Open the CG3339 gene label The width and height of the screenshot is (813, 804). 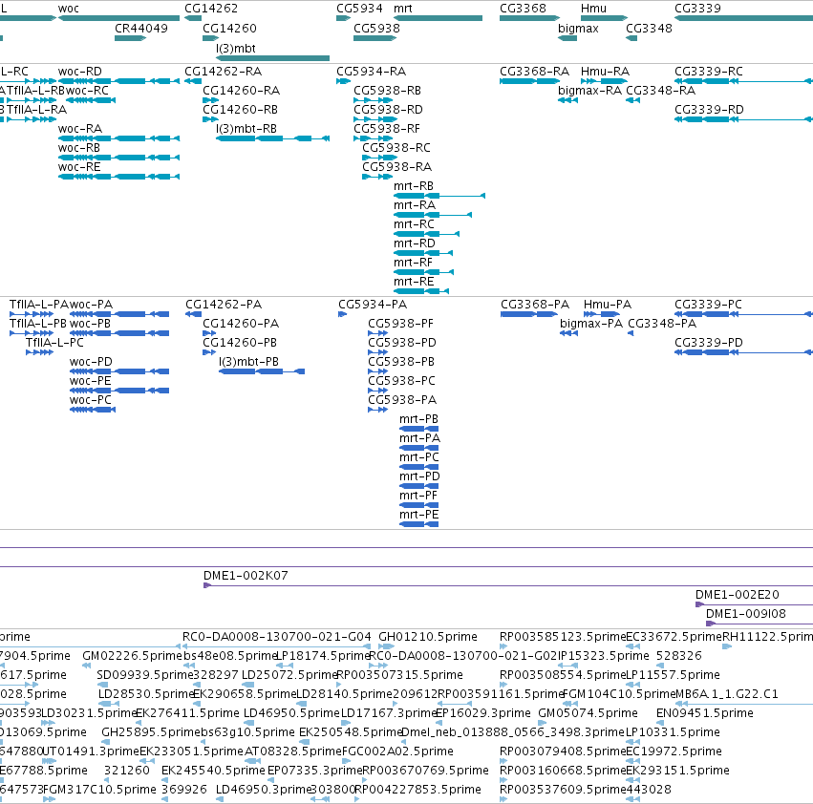[697, 9]
